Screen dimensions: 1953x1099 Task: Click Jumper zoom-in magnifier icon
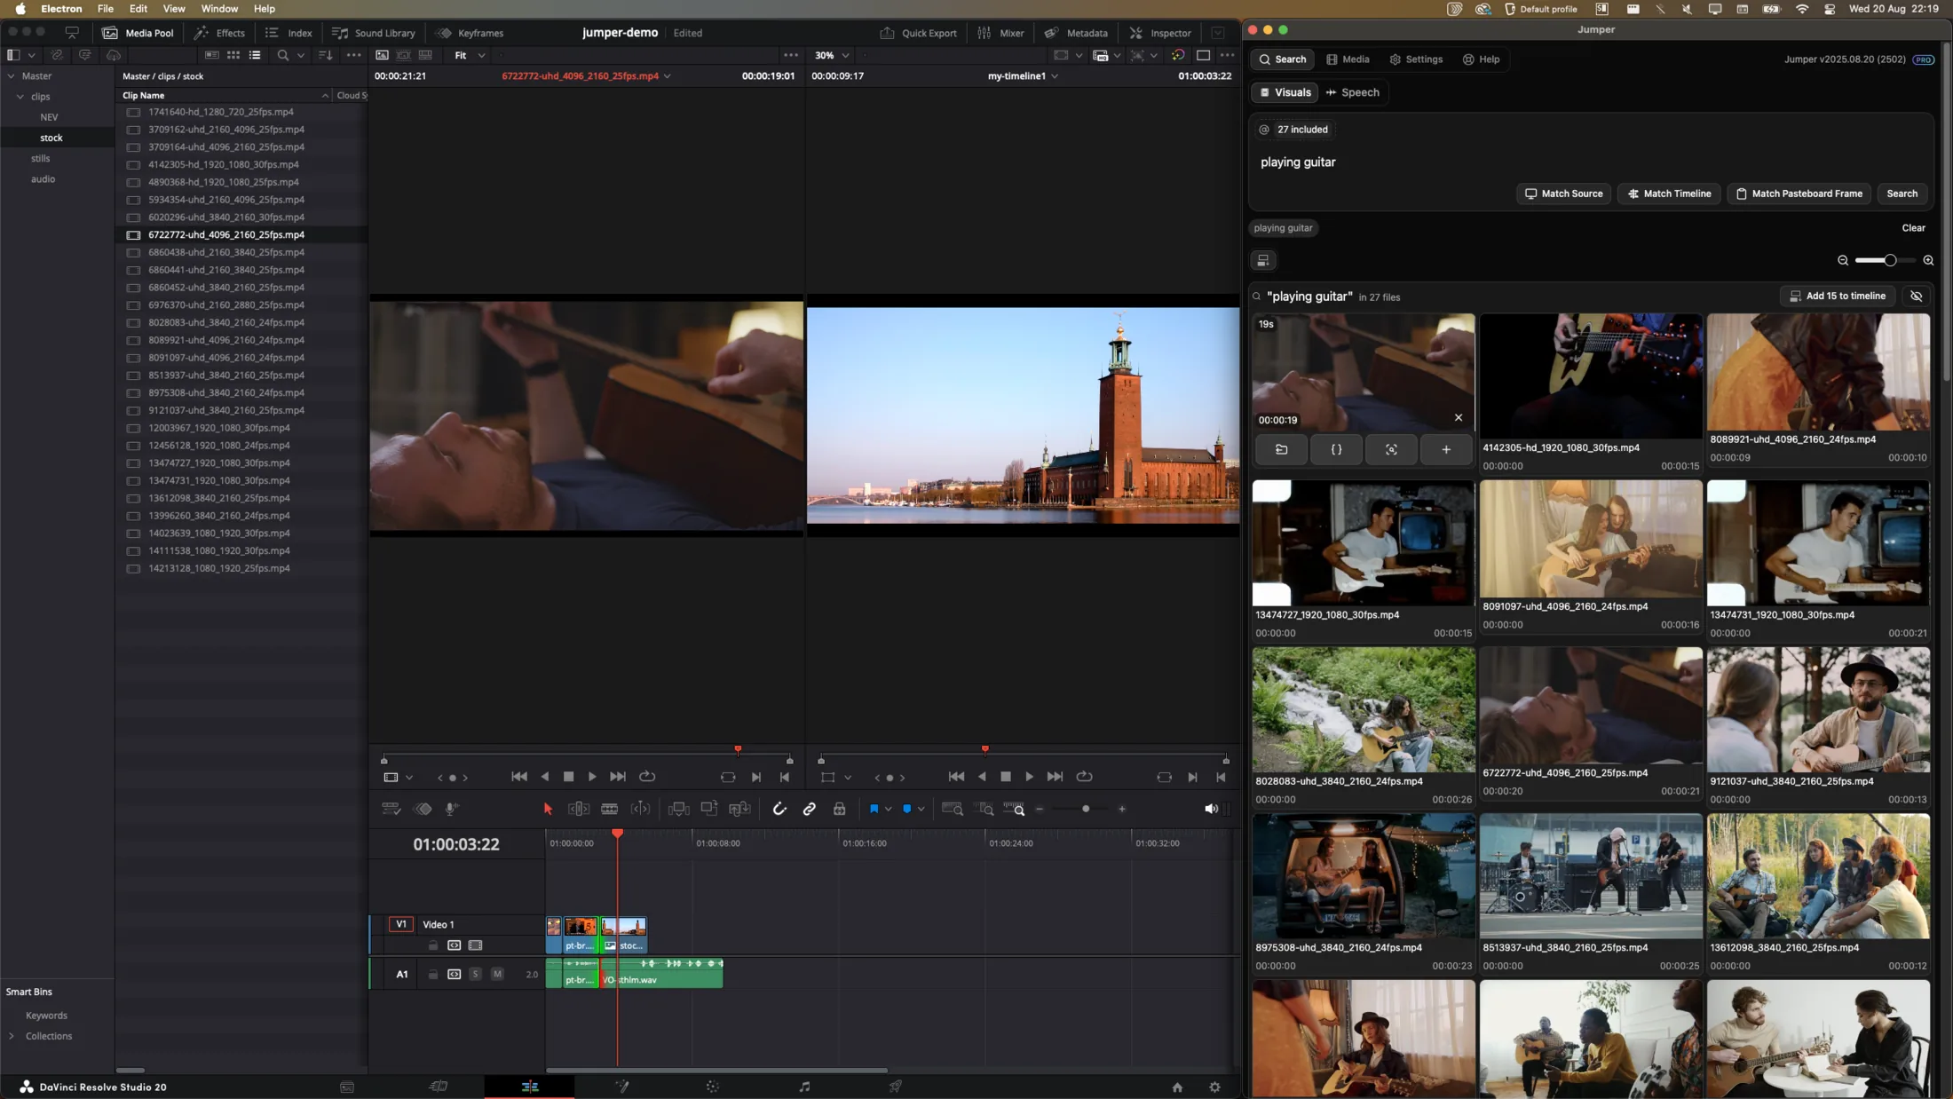tap(1928, 260)
